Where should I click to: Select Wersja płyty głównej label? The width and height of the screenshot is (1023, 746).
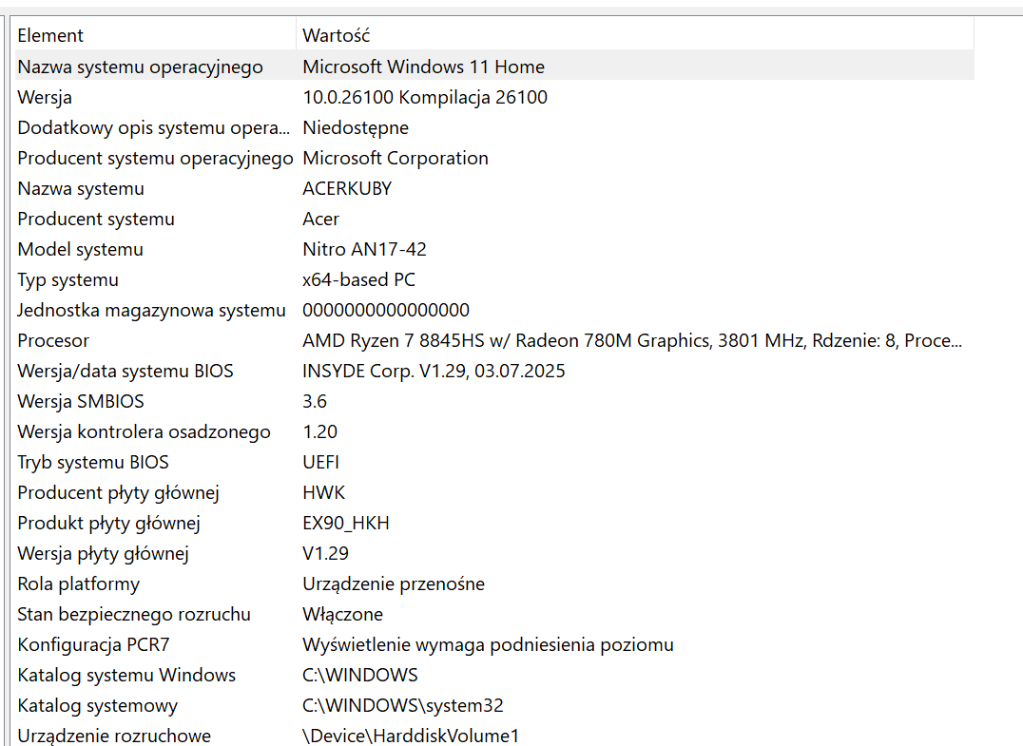pyautogui.click(x=103, y=554)
